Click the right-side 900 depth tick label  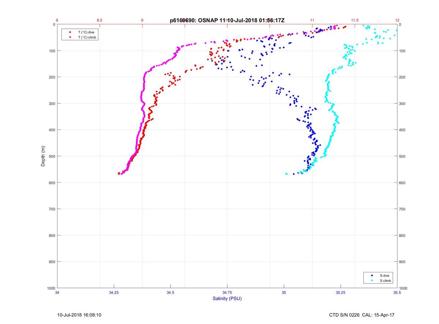pyautogui.click(x=403, y=262)
